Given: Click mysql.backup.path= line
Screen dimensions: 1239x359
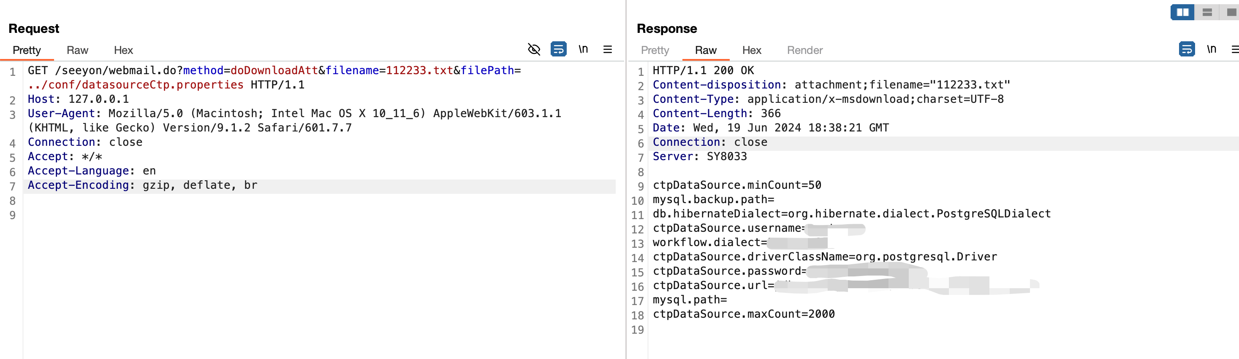Looking at the screenshot, I should pyautogui.click(x=713, y=200).
